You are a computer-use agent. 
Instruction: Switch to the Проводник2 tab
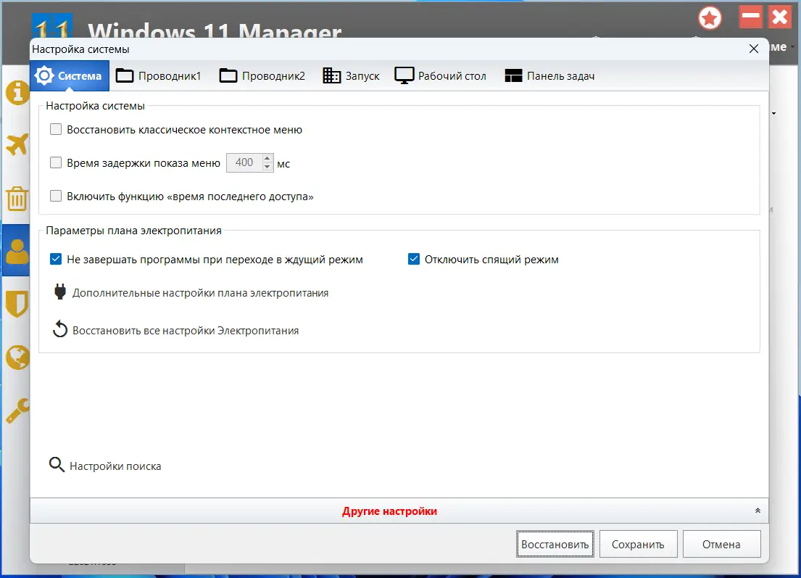pos(262,75)
